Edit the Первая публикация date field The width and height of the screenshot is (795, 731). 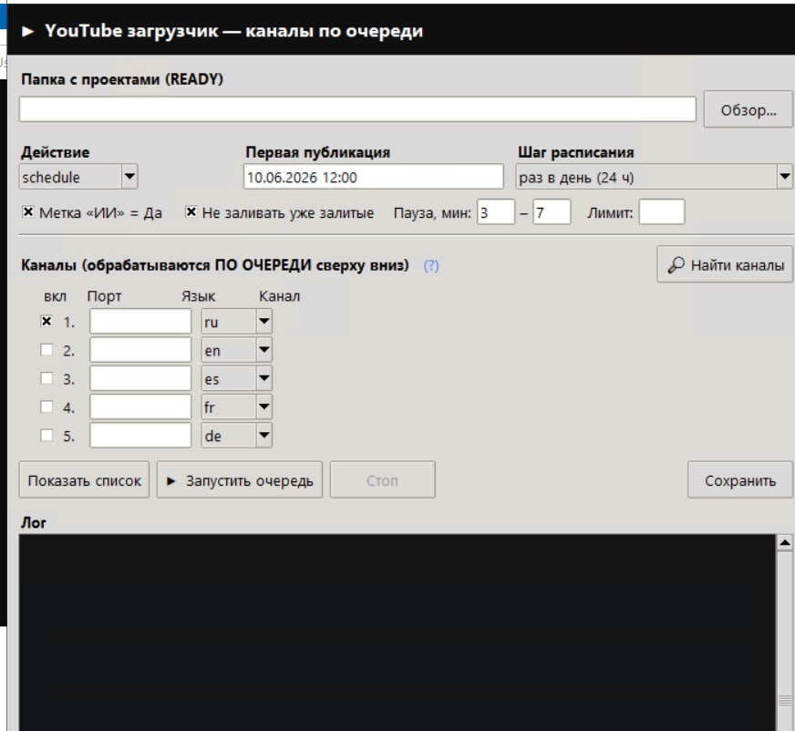point(374,177)
